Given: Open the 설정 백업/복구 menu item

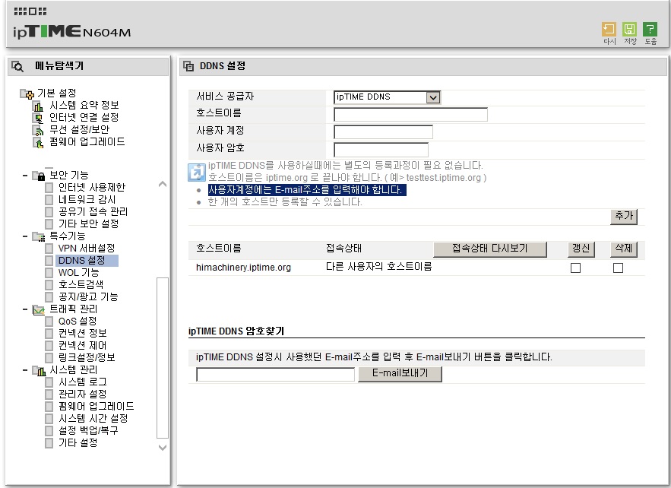Looking at the screenshot, I should pos(88,431).
